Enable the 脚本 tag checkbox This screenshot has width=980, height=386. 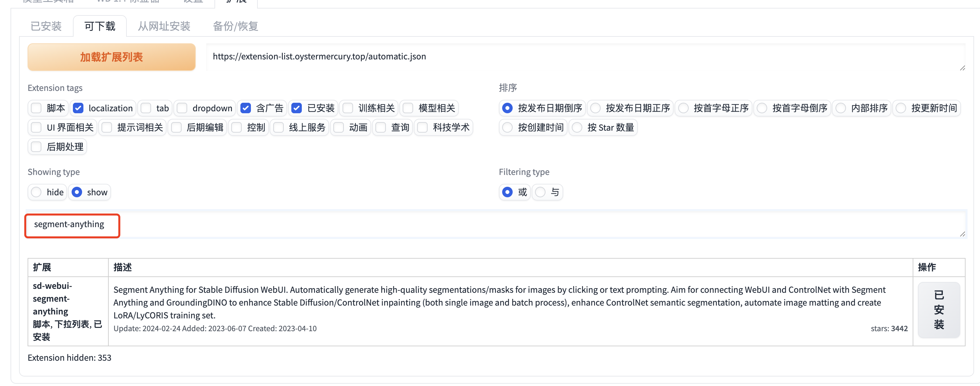click(x=36, y=108)
